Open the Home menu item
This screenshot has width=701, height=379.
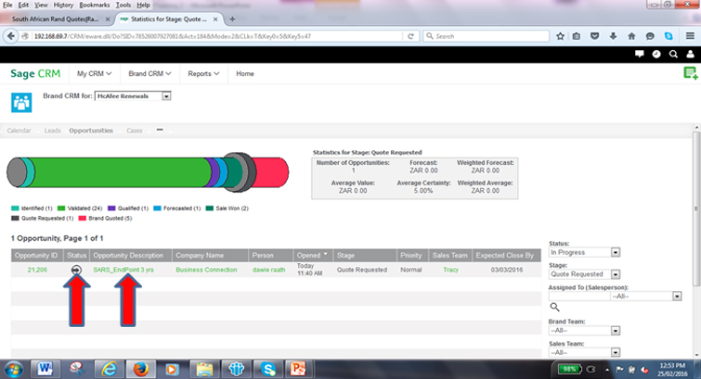245,73
